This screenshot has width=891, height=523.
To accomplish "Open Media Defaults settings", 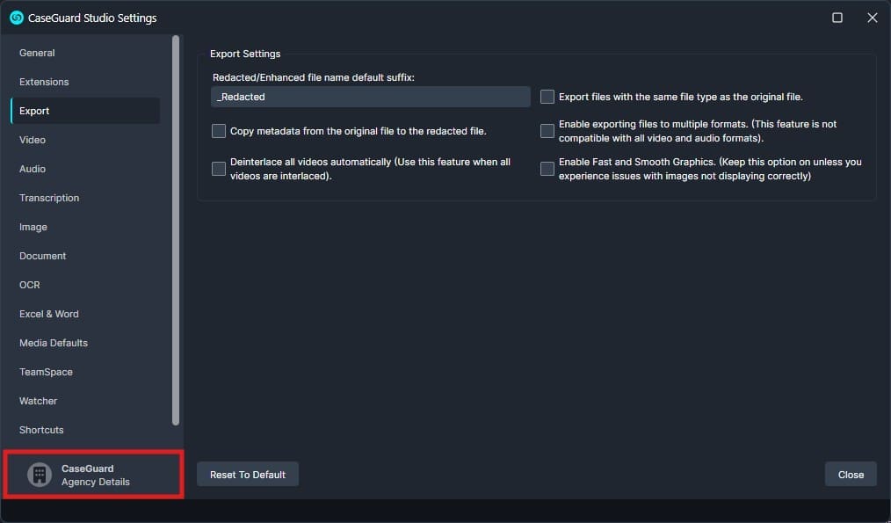I will click(53, 342).
